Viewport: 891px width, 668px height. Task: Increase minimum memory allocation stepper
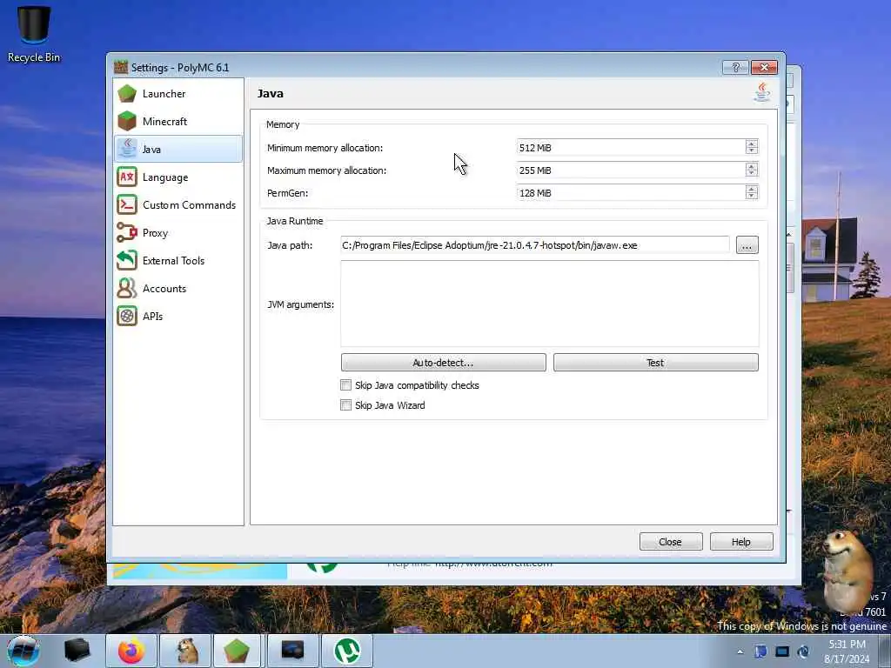click(x=751, y=144)
